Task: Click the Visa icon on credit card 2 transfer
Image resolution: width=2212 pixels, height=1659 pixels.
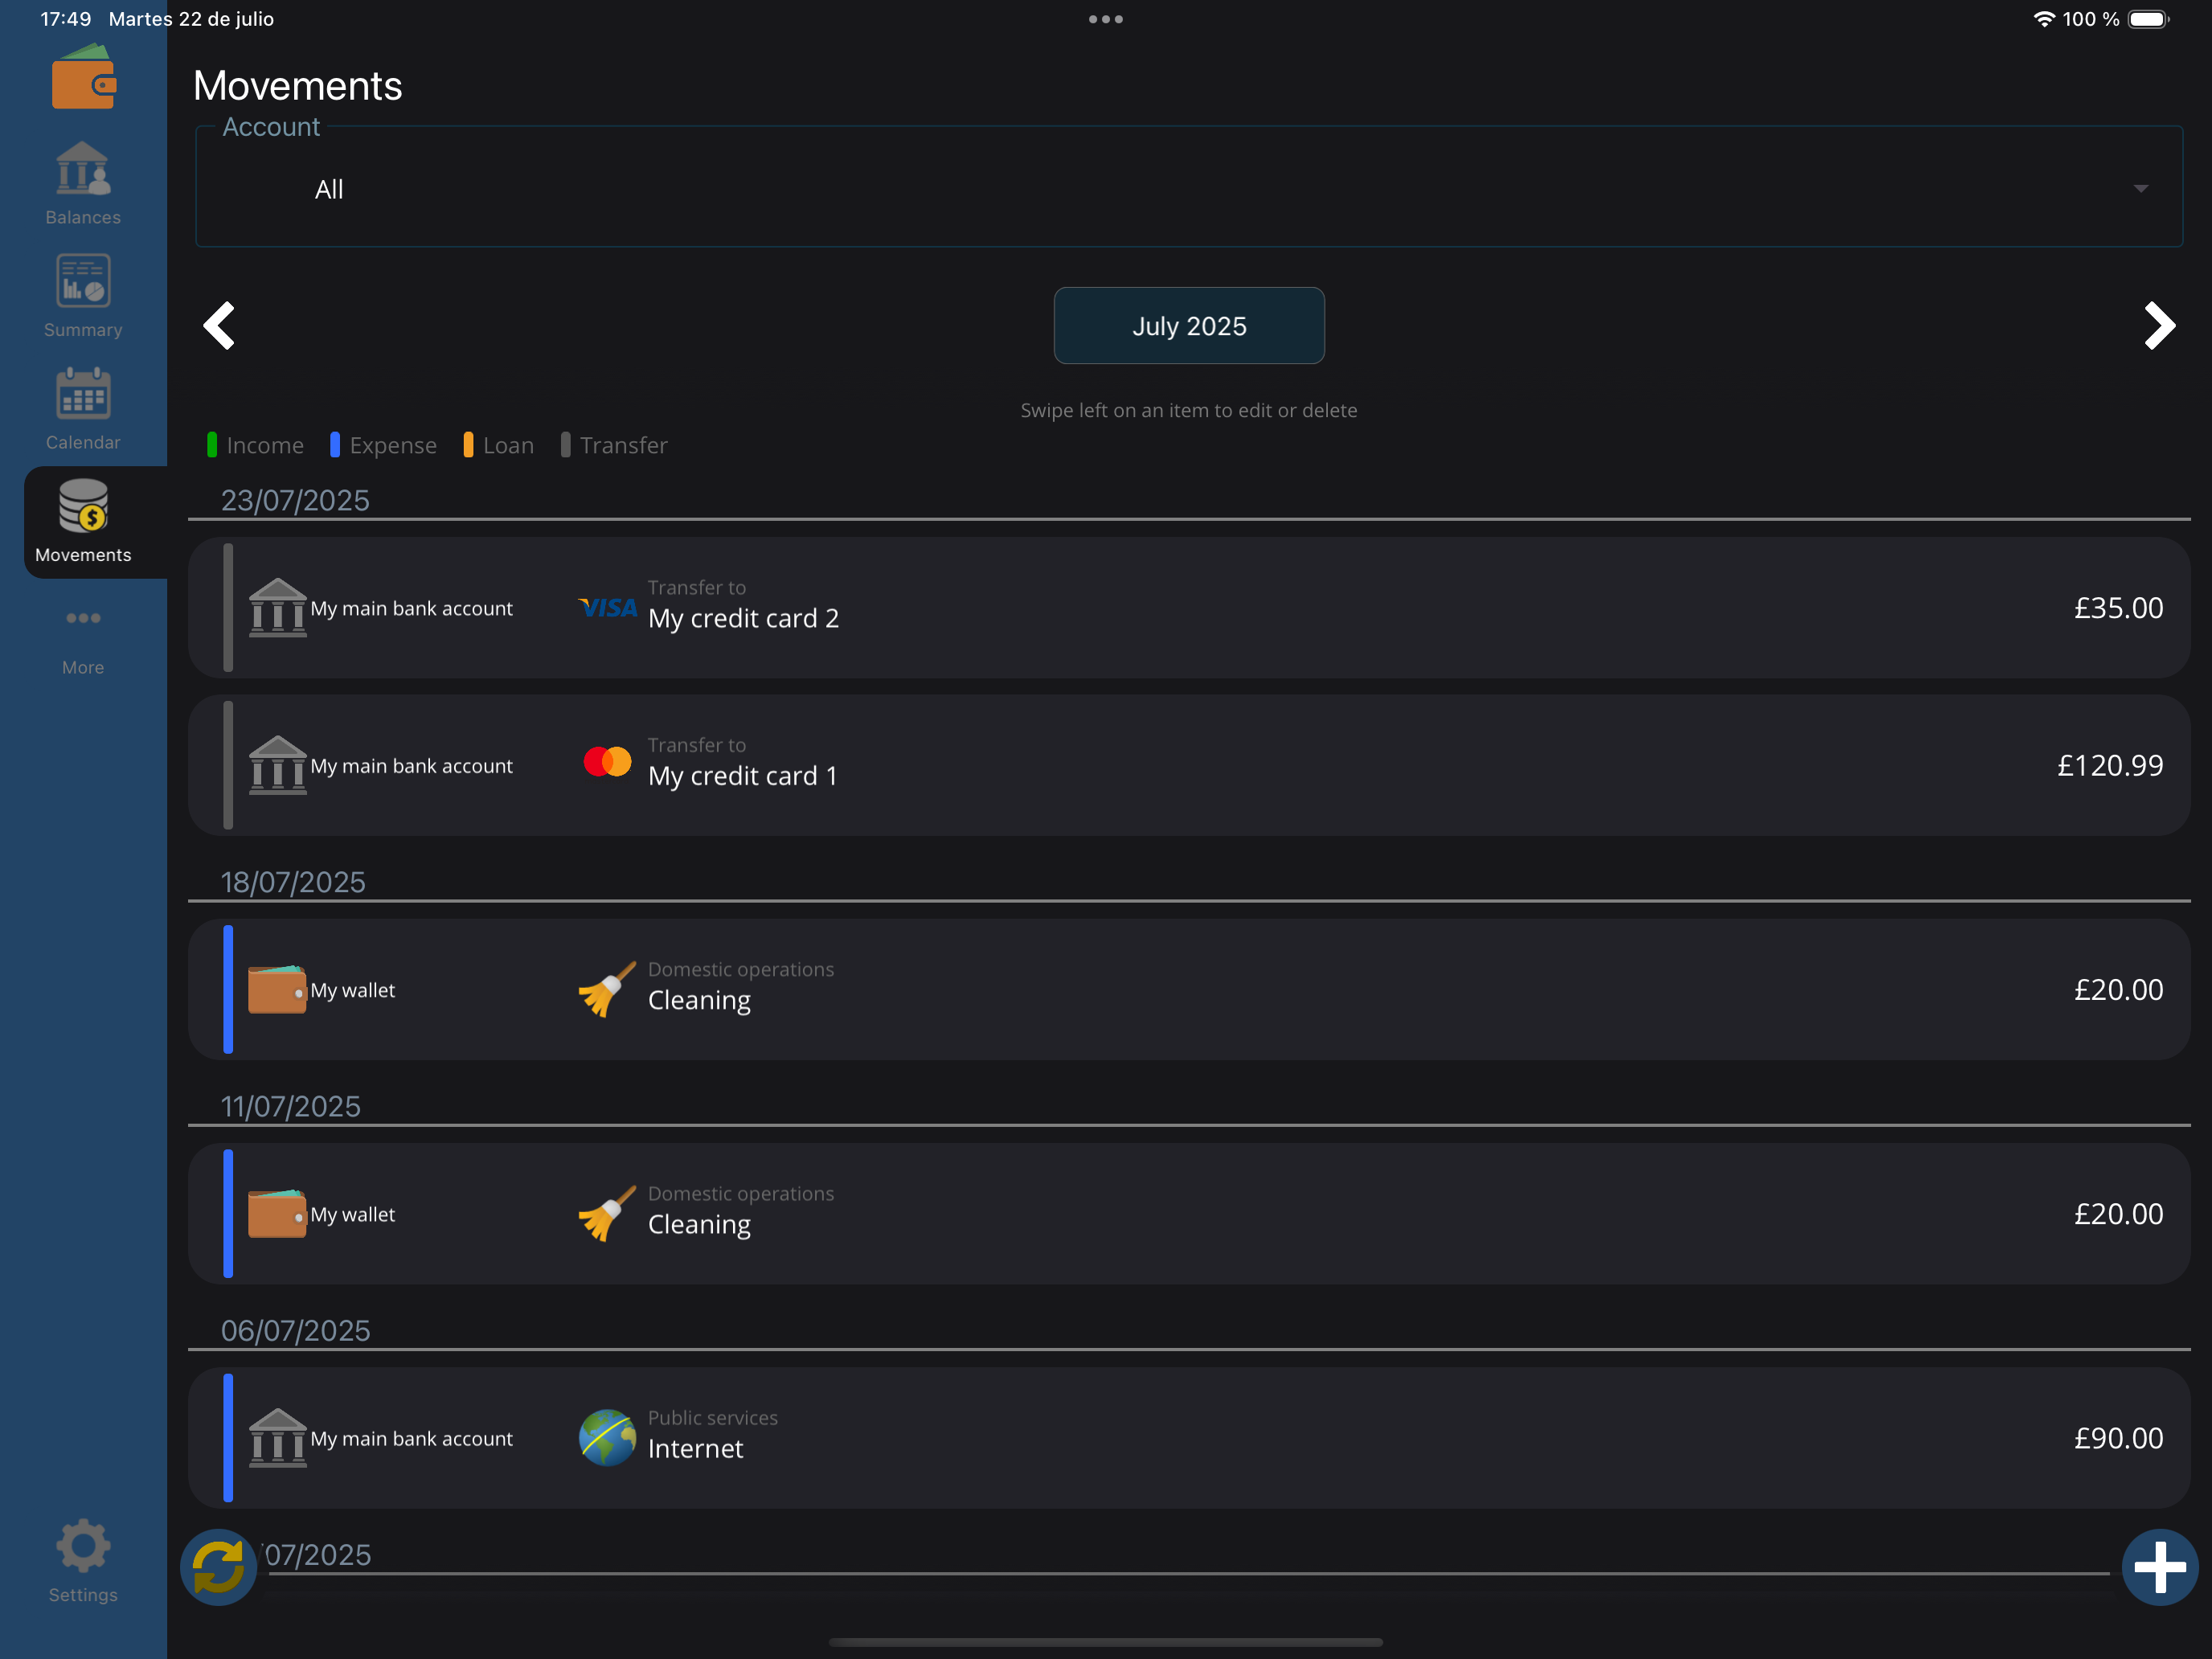Action: coord(607,607)
